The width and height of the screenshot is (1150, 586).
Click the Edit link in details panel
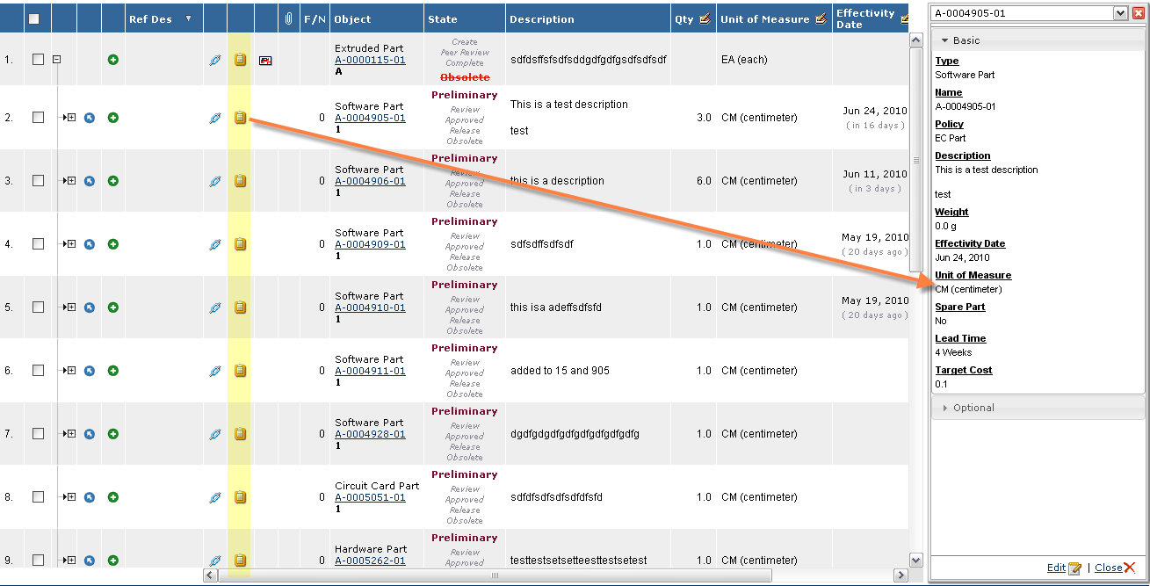pyautogui.click(x=1056, y=568)
